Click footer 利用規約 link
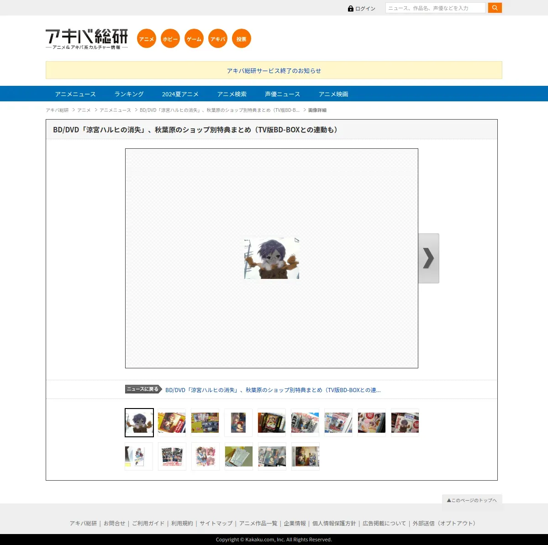 coord(182,524)
